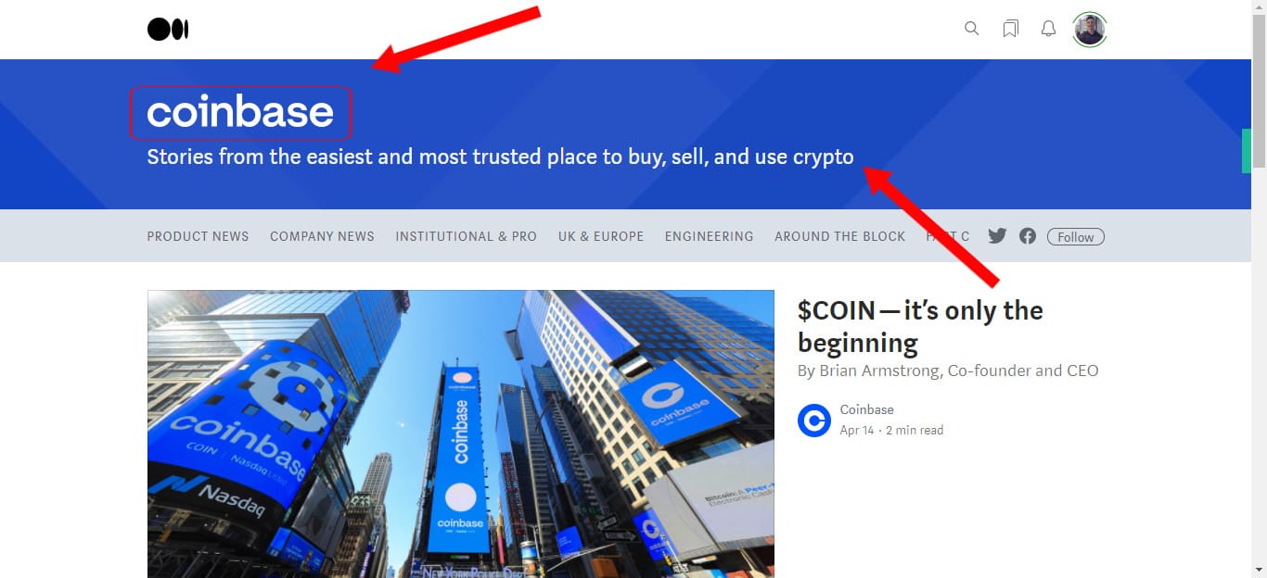Open the Company News section

point(322,236)
